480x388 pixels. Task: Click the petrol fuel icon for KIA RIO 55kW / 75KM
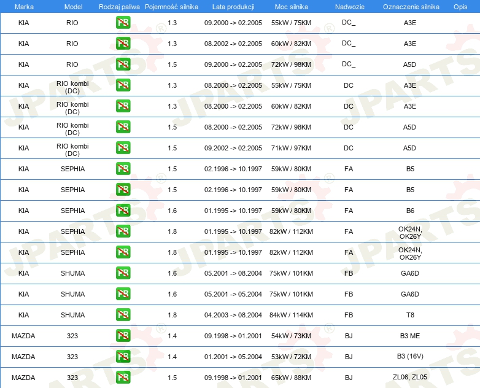tap(123, 23)
